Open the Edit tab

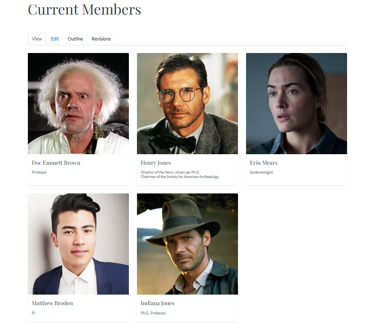(55, 39)
